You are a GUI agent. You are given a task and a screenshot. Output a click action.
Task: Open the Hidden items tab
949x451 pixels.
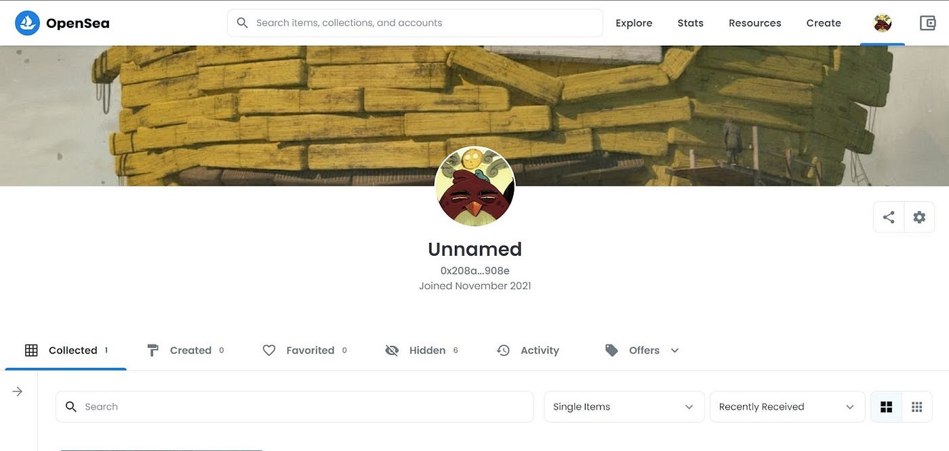[x=422, y=351]
